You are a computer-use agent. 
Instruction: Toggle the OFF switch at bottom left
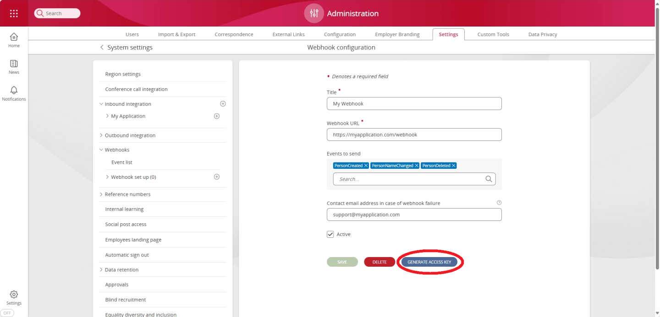point(7,312)
